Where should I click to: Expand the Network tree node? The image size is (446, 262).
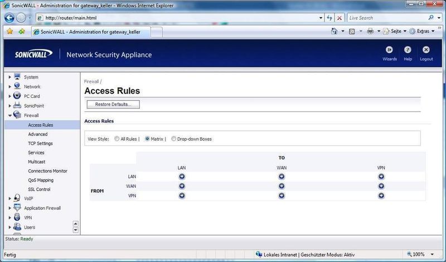point(9,87)
